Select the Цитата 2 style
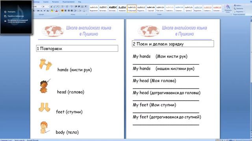The image size is (252, 141). (189, 9)
